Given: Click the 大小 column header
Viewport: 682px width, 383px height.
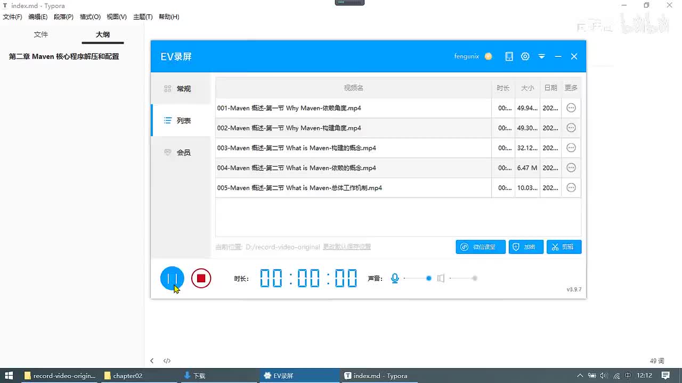Looking at the screenshot, I should (x=527, y=88).
